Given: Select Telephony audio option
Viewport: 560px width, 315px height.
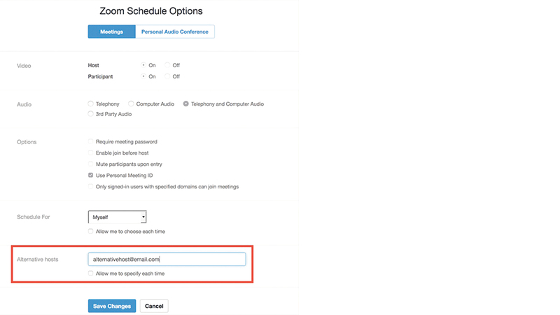Looking at the screenshot, I should 91,104.
